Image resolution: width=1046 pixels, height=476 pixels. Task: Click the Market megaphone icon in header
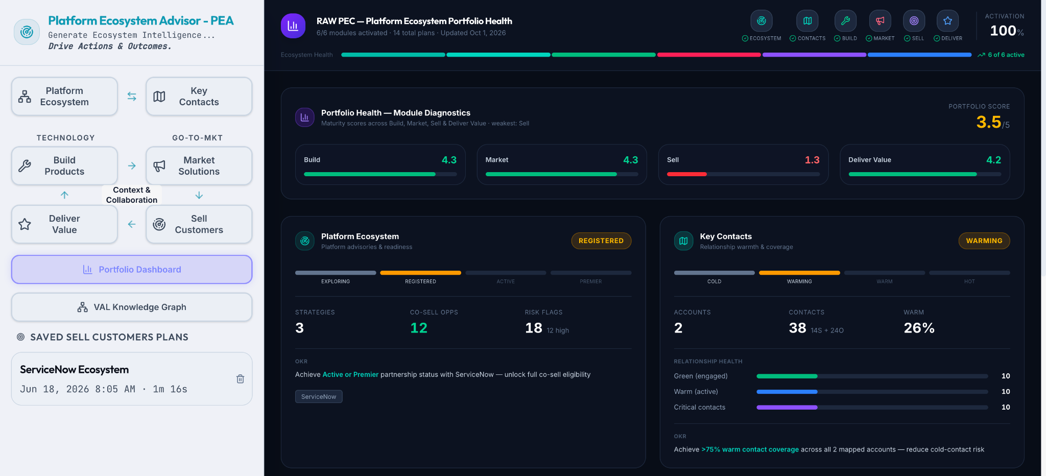[880, 21]
